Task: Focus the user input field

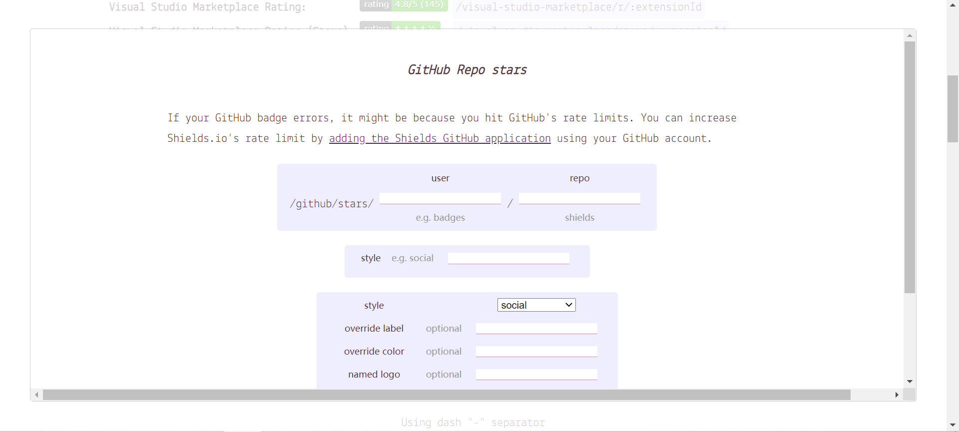Action: tap(440, 198)
